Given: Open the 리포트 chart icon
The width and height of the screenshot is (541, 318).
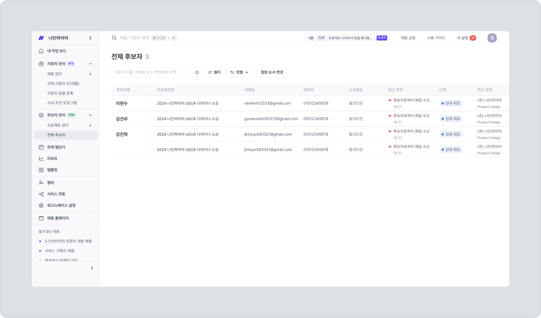Looking at the screenshot, I should click(41, 158).
